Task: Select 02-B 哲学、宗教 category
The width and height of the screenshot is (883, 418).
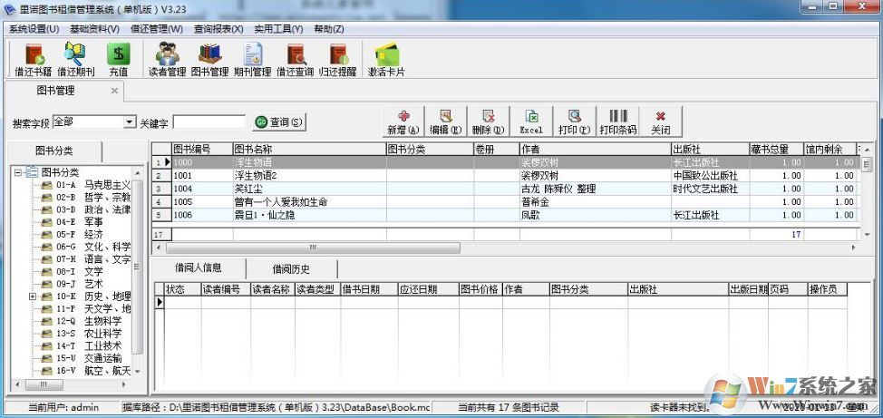Action: (x=93, y=197)
